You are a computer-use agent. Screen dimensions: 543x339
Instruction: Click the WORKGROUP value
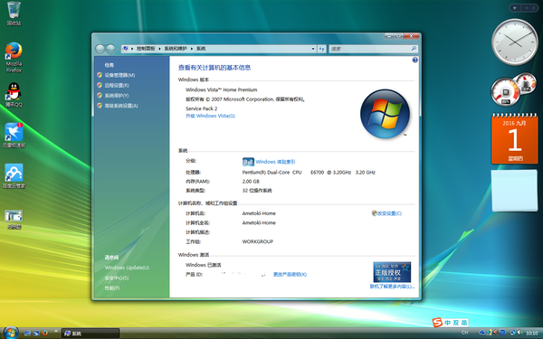[x=258, y=241]
